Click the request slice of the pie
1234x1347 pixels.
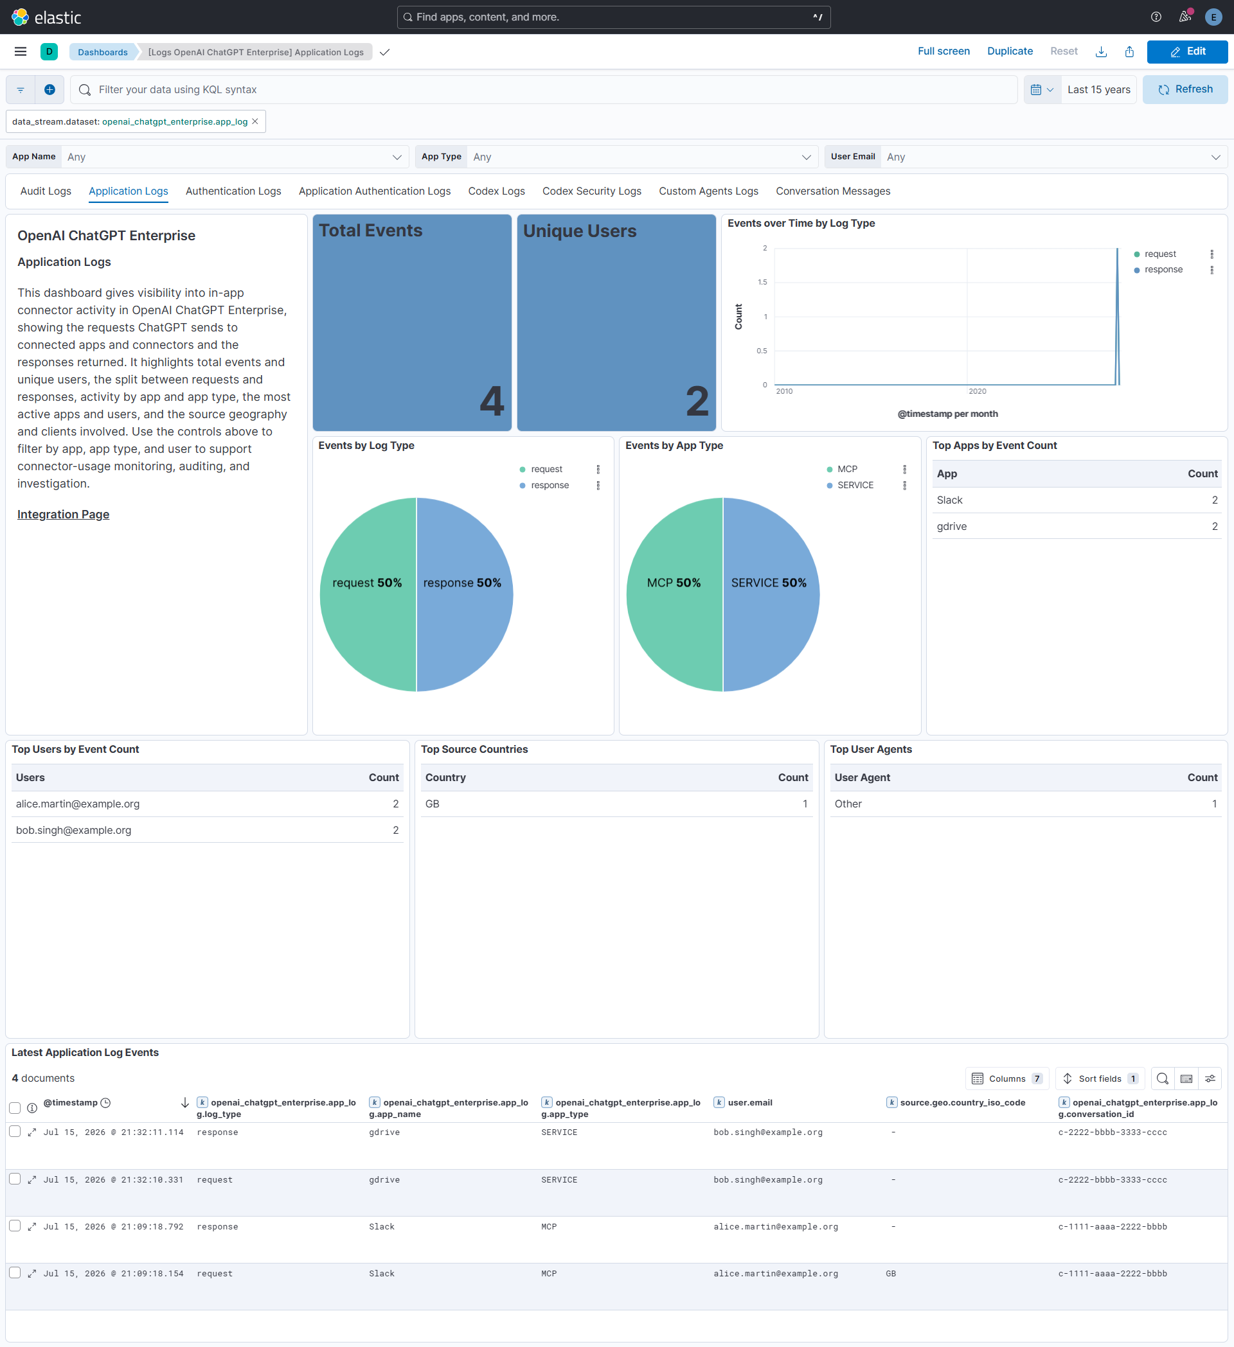368,595
